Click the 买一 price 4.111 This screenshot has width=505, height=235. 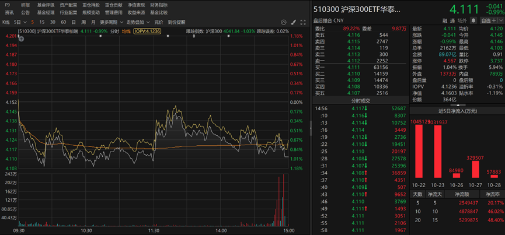[354, 67]
